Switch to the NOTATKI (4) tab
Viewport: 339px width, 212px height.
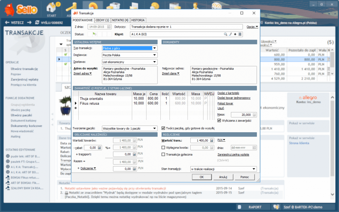tap(120, 20)
